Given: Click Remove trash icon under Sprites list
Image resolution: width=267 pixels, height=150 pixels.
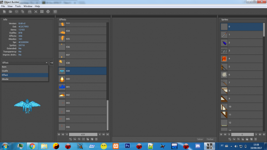Looking at the screenshot, I should pyautogui.click(x=255, y=139).
